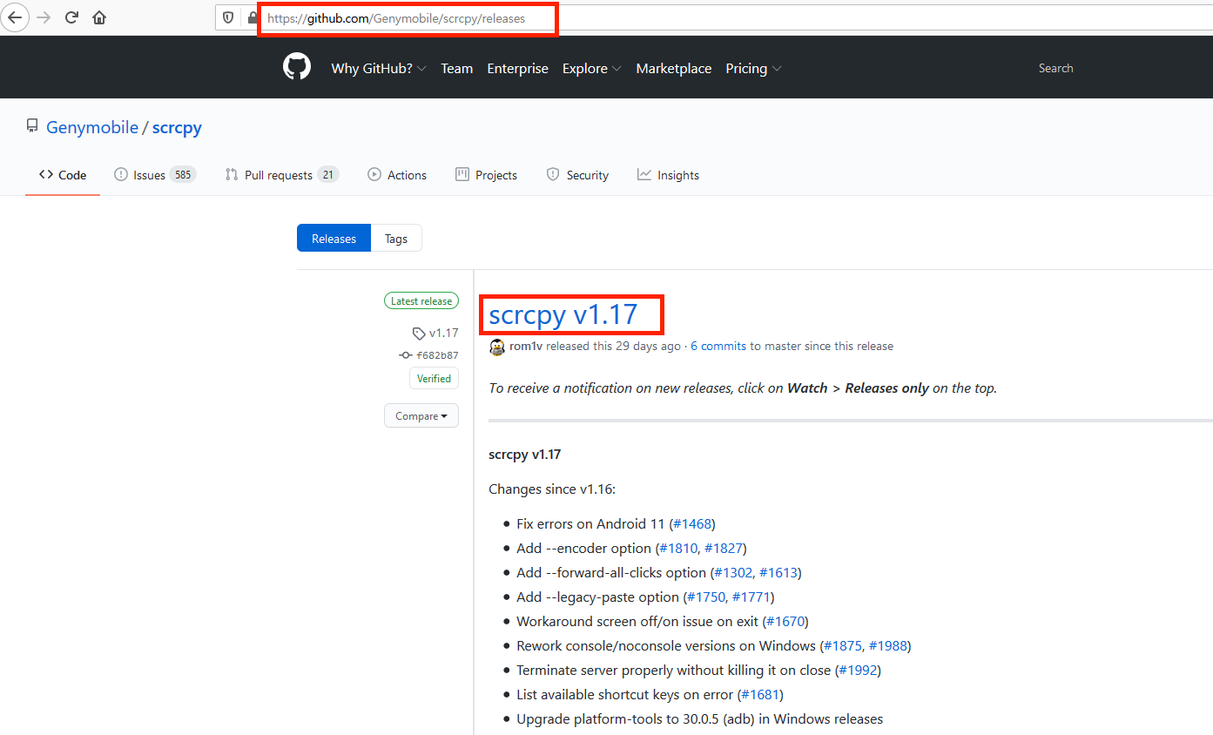Open the Projects tab
The image size is (1213, 735).
coord(487,175)
